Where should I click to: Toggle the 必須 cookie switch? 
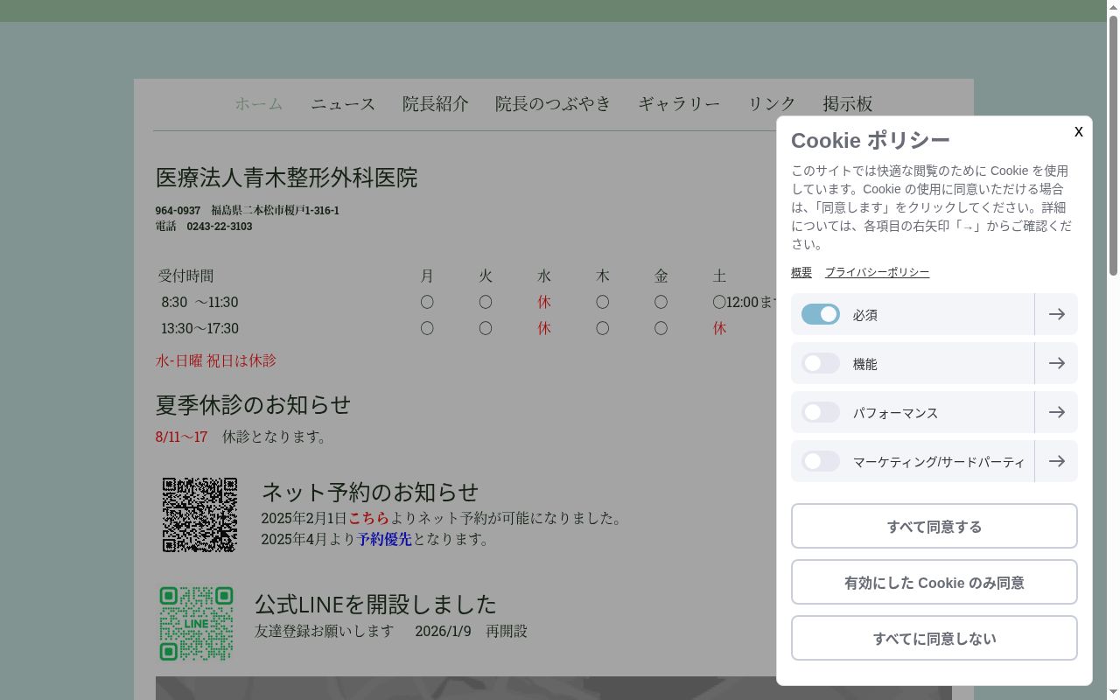coord(821,314)
